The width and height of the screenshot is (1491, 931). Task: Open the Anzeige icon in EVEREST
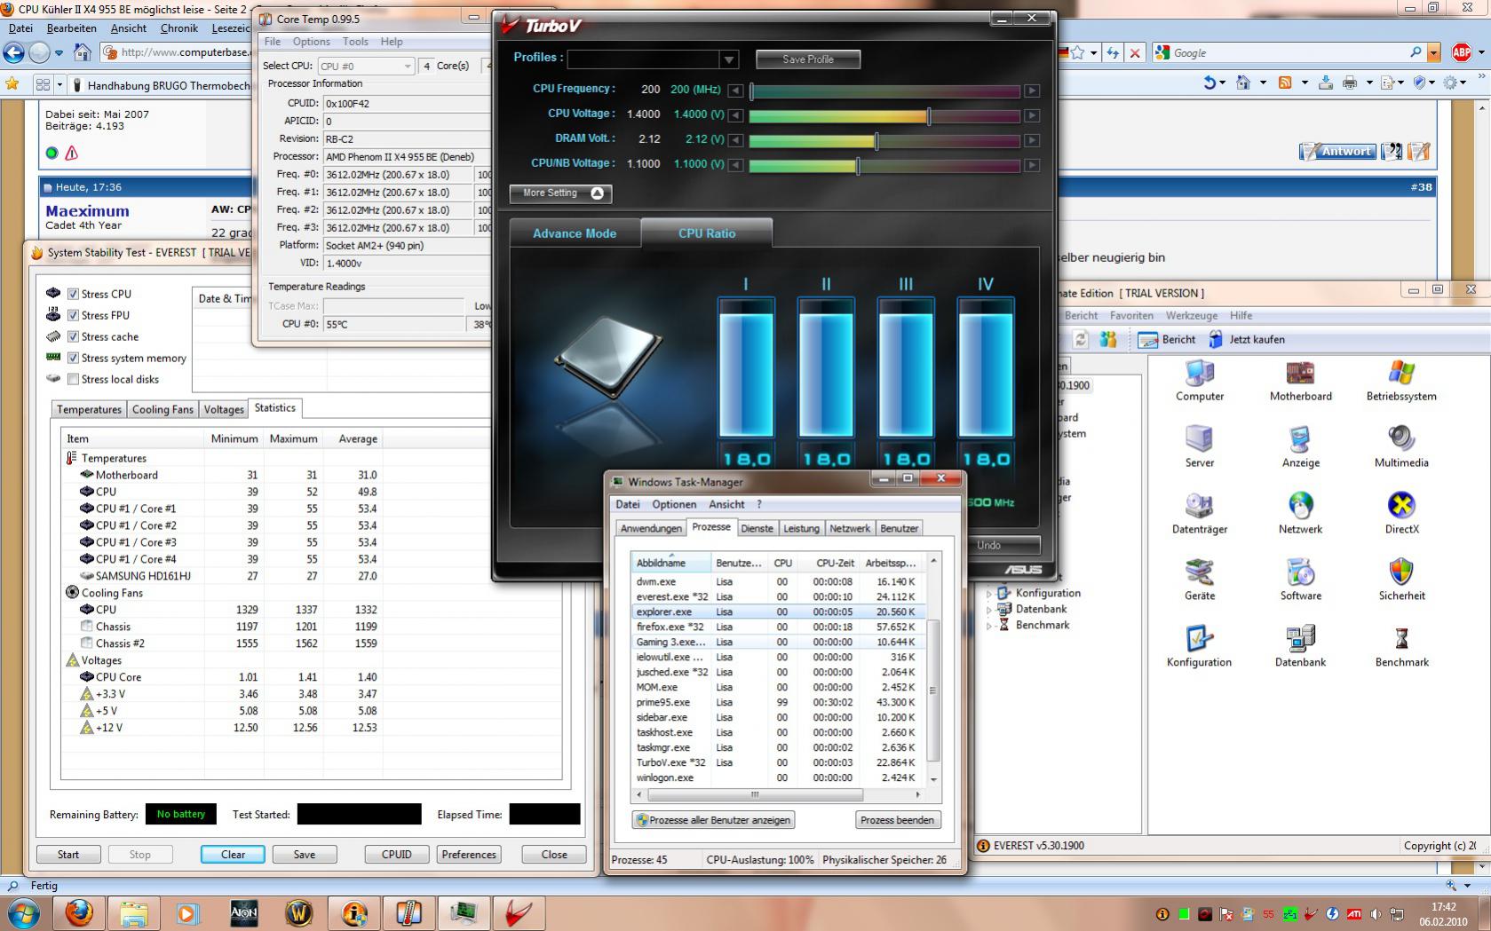(1300, 446)
